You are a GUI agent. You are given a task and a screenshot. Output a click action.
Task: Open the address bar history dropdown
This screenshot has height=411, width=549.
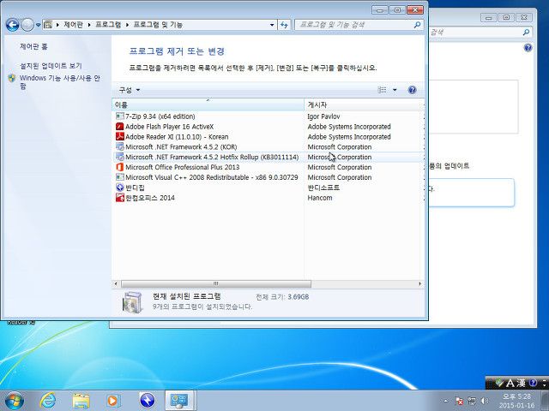point(272,25)
